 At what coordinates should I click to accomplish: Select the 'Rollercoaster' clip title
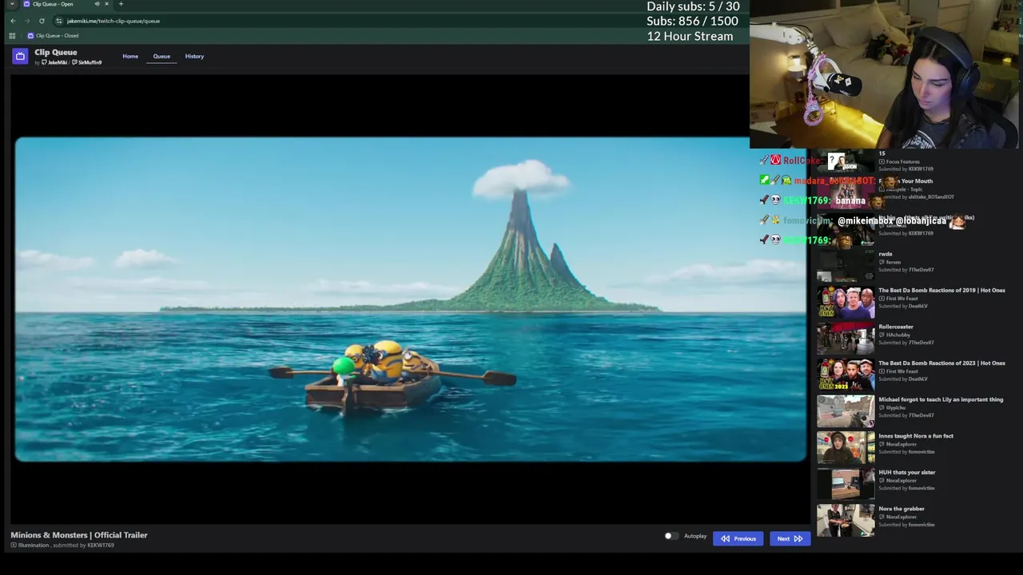click(896, 327)
